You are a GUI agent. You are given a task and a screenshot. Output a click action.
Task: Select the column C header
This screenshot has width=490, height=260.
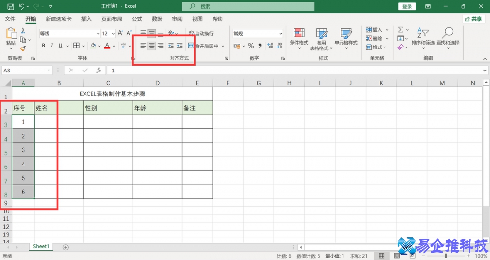pyautogui.click(x=108, y=83)
